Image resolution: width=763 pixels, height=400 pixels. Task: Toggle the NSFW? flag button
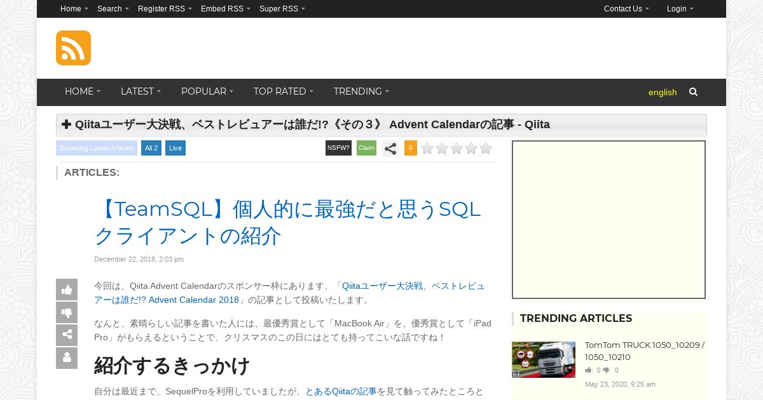(x=338, y=148)
